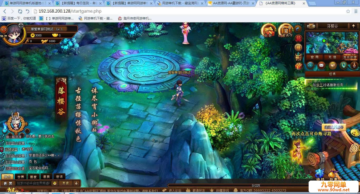Screen dimensions: 360x194
Task: Click the V0 VIP badge
Action: click(4, 29)
